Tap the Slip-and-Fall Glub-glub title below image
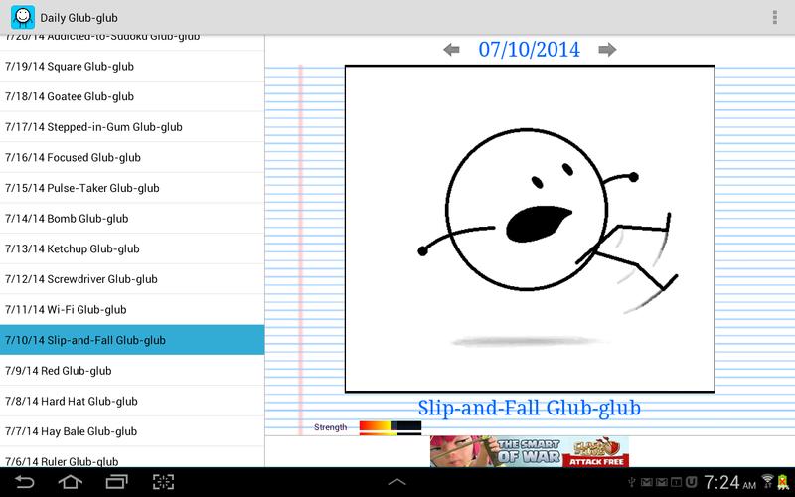Screen dimensions: 795x497 pos(530,408)
